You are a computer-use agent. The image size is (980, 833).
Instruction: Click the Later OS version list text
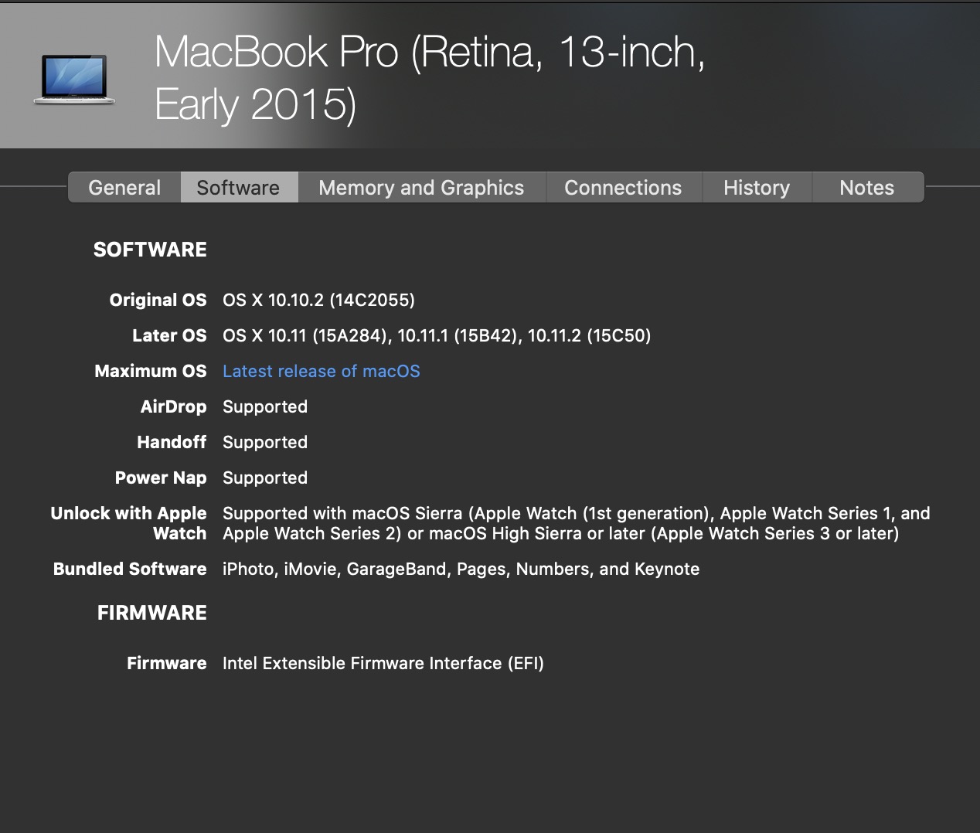pyautogui.click(x=437, y=336)
